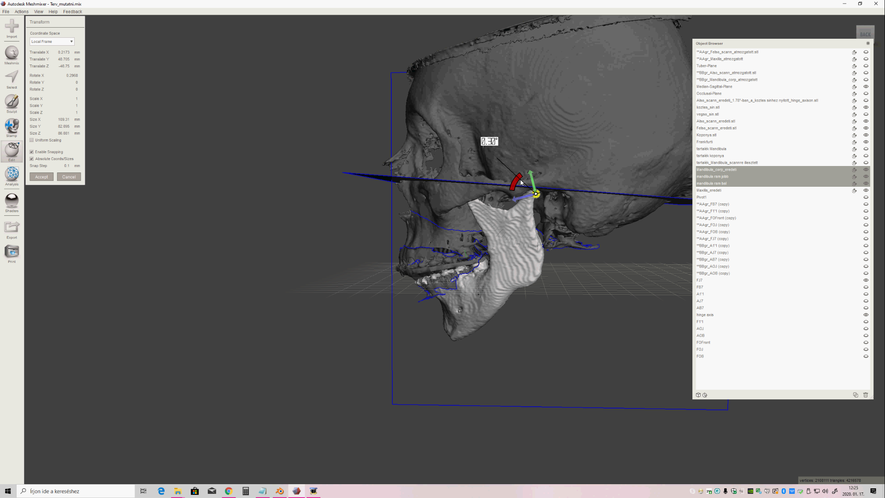885x498 pixels.
Task: Toggle the Uniform Scaling checkbox
Action: pyautogui.click(x=32, y=140)
